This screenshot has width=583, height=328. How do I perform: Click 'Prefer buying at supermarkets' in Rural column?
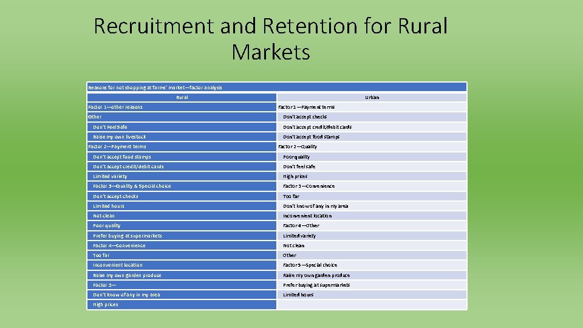tap(182, 236)
